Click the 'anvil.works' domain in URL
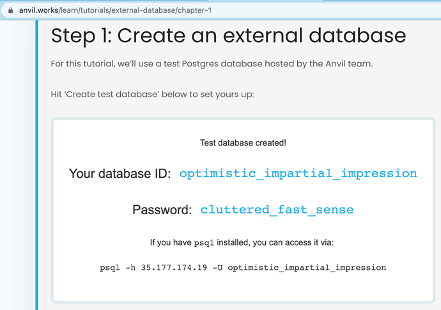 pos(39,10)
